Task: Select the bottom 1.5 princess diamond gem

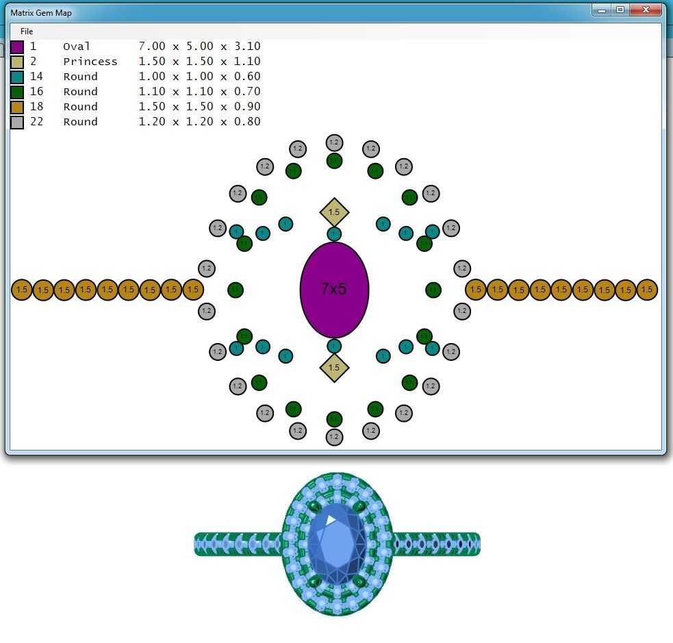Action: 334,368
